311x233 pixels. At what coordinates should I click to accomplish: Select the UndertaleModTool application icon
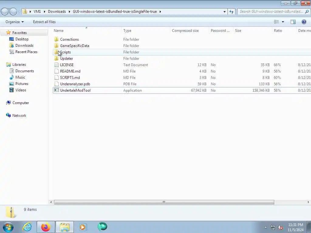(x=56, y=90)
